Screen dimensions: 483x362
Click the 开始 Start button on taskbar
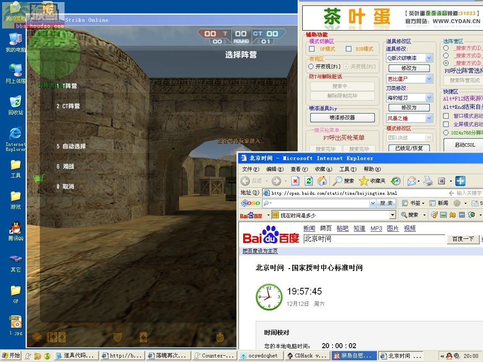11,356
